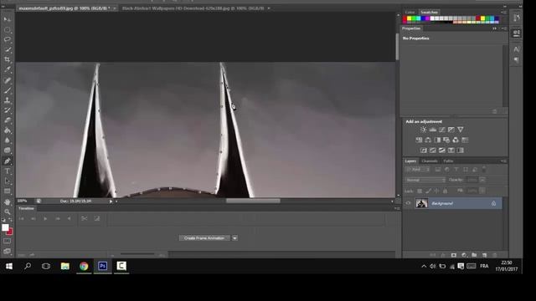Toggle type layer filter
536x301 pixels.
456,170
